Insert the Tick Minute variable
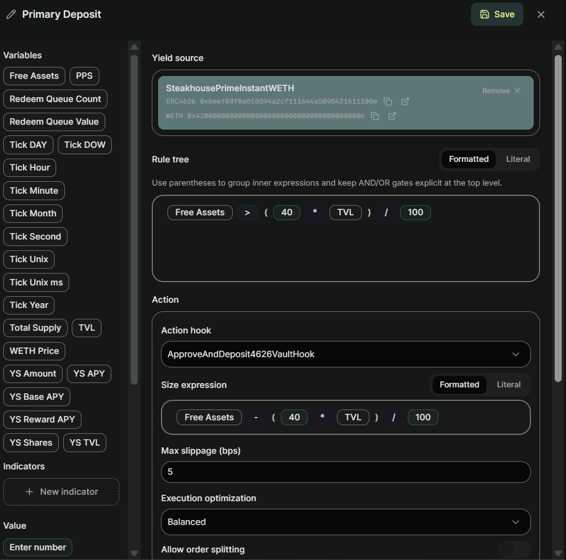The width and height of the screenshot is (566, 560). pyautogui.click(x=34, y=191)
